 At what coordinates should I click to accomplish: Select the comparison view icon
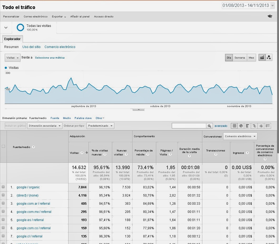pos(254,126)
